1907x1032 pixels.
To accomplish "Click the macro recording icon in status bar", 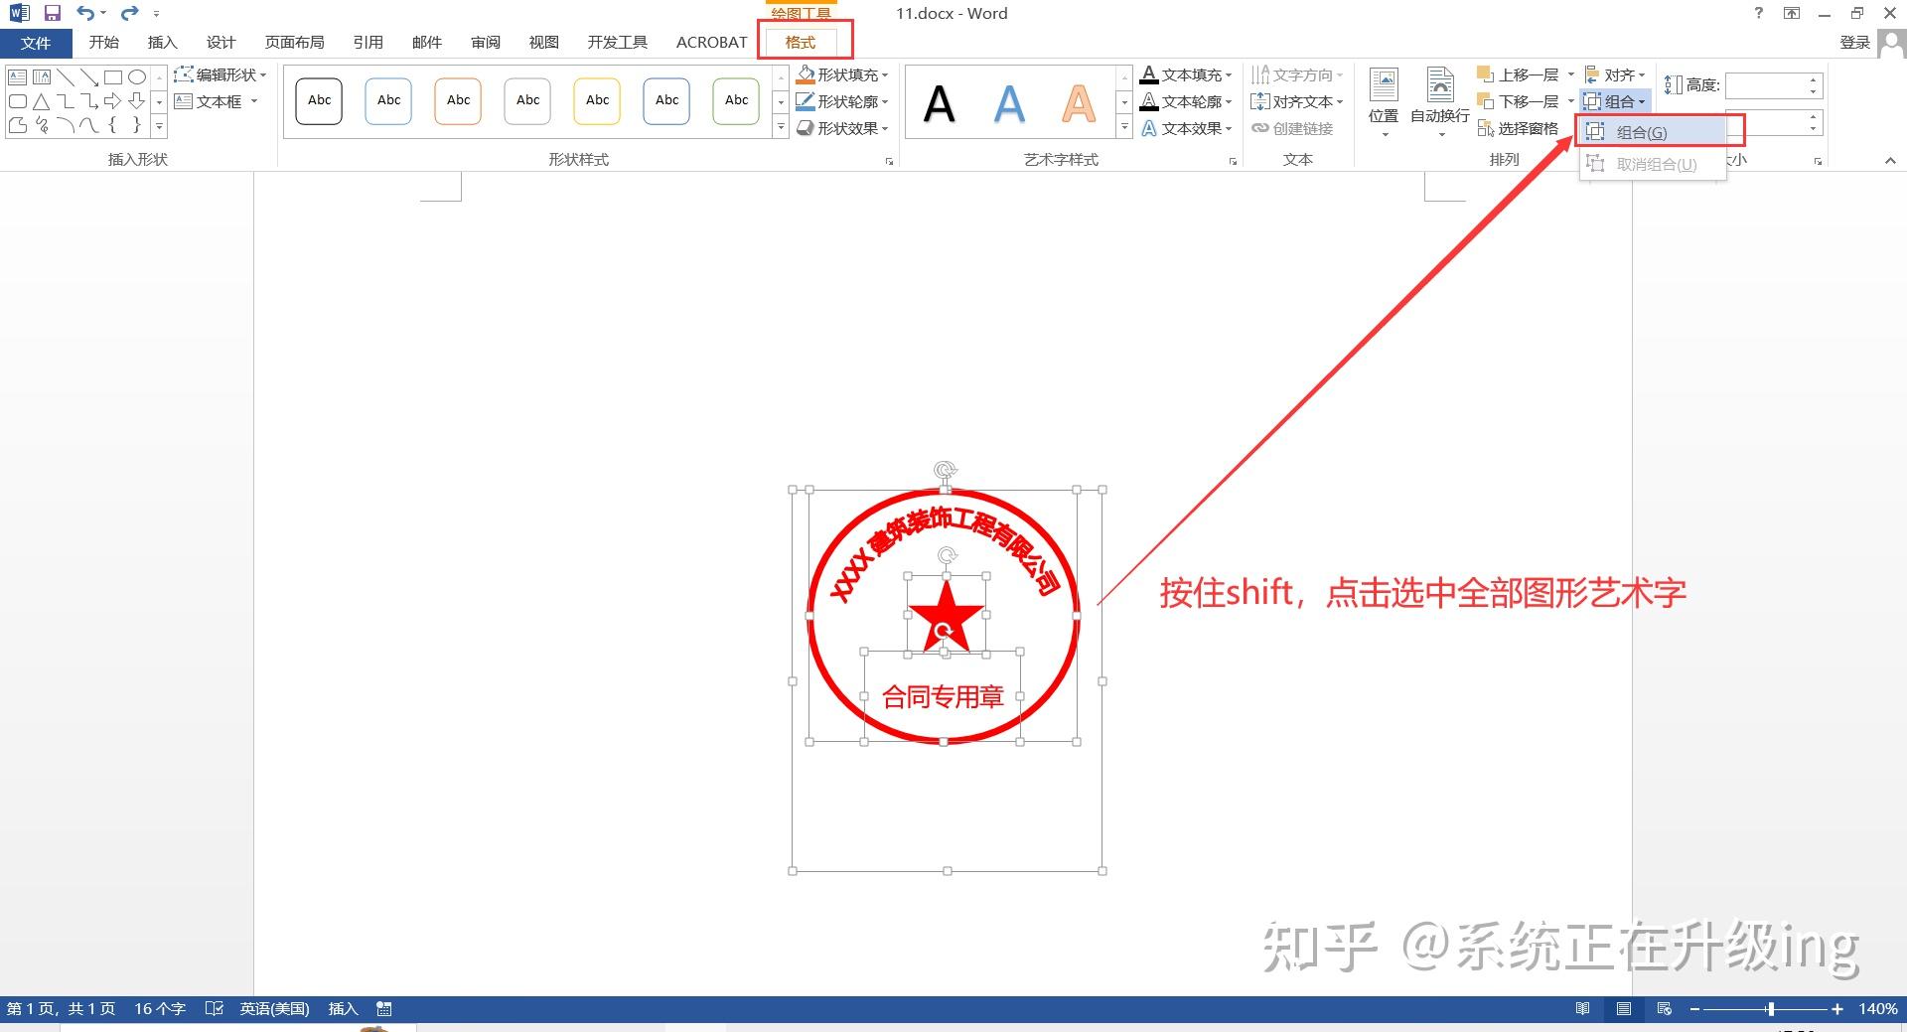I will point(384,1009).
